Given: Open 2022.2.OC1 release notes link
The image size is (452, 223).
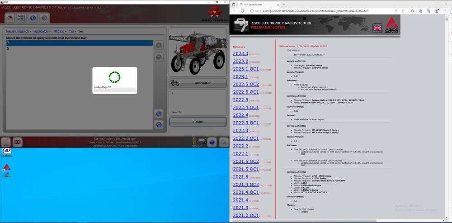Looking at the screenshot, I should click(x=245, y=138).
